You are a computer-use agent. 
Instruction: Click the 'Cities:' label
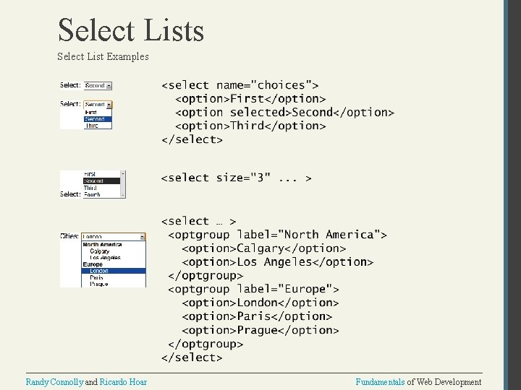(69, 236)
